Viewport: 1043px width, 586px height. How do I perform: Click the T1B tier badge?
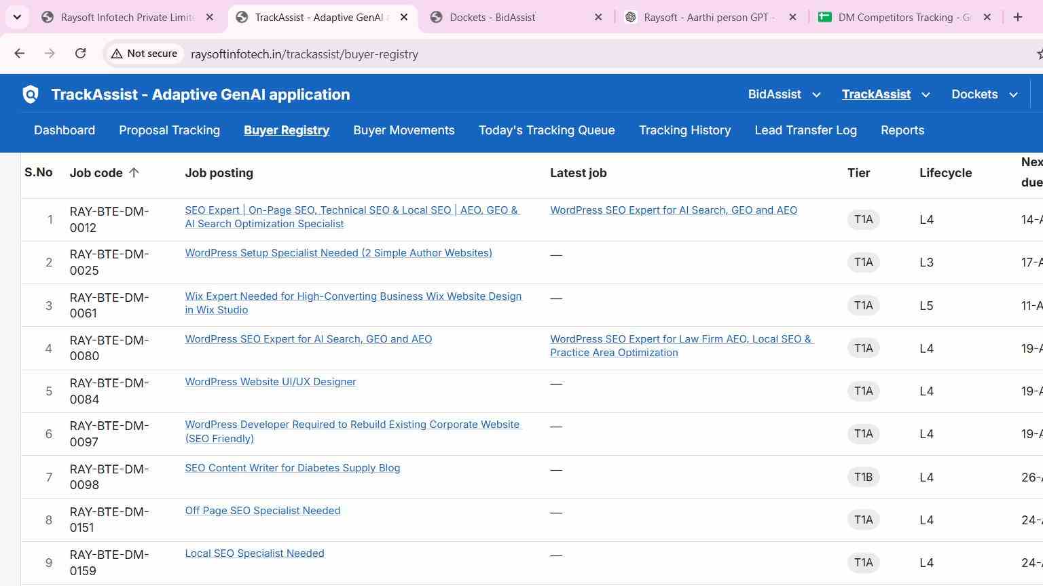(863, 477)
